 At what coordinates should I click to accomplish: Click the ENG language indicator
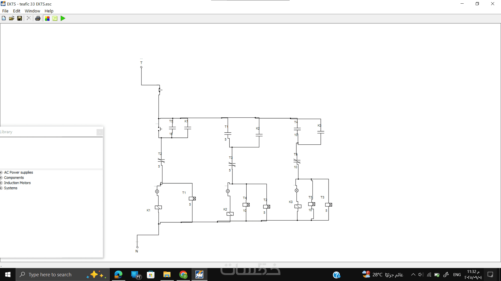coord(457,274)
